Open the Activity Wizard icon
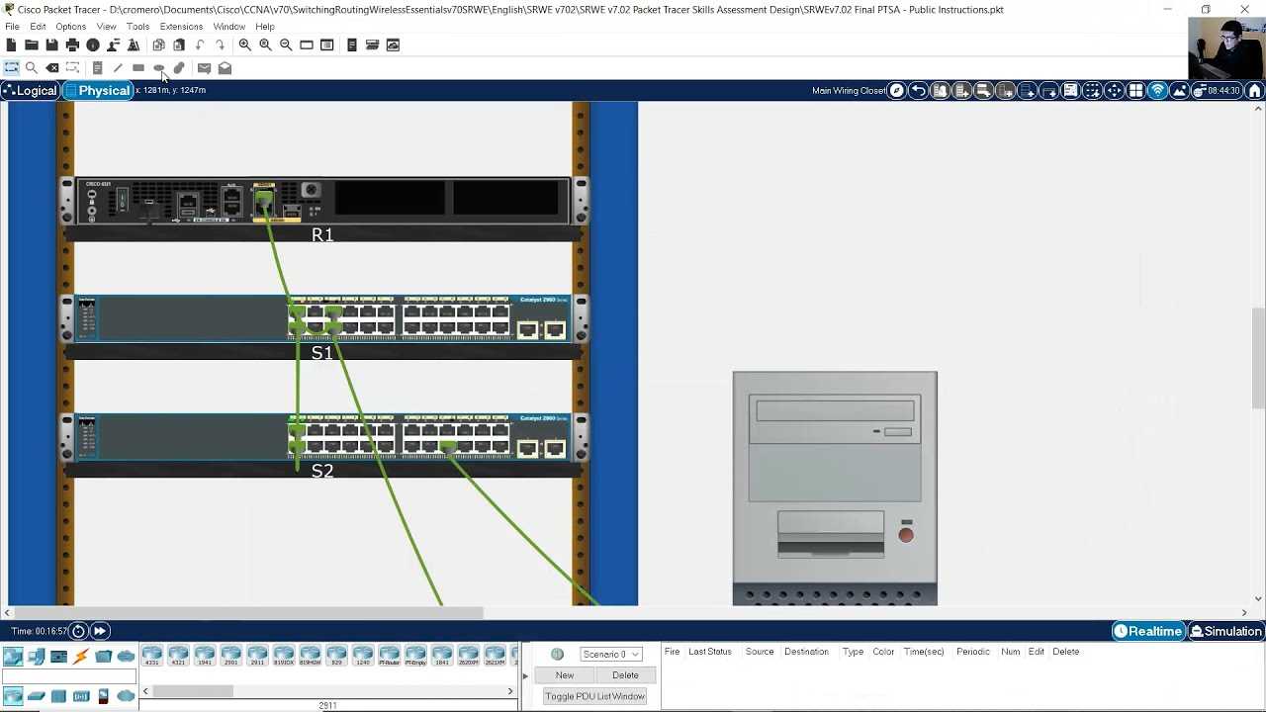The height and width of the screenshot is (712, 1266). pyautogui.click(x=134, y=44)
